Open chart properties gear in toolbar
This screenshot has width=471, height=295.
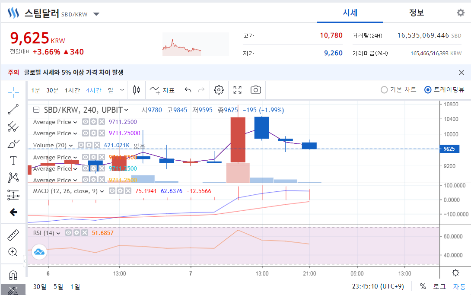pos(219,90)
